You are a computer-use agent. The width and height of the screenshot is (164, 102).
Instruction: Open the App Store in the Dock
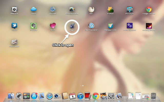point(34,96)
